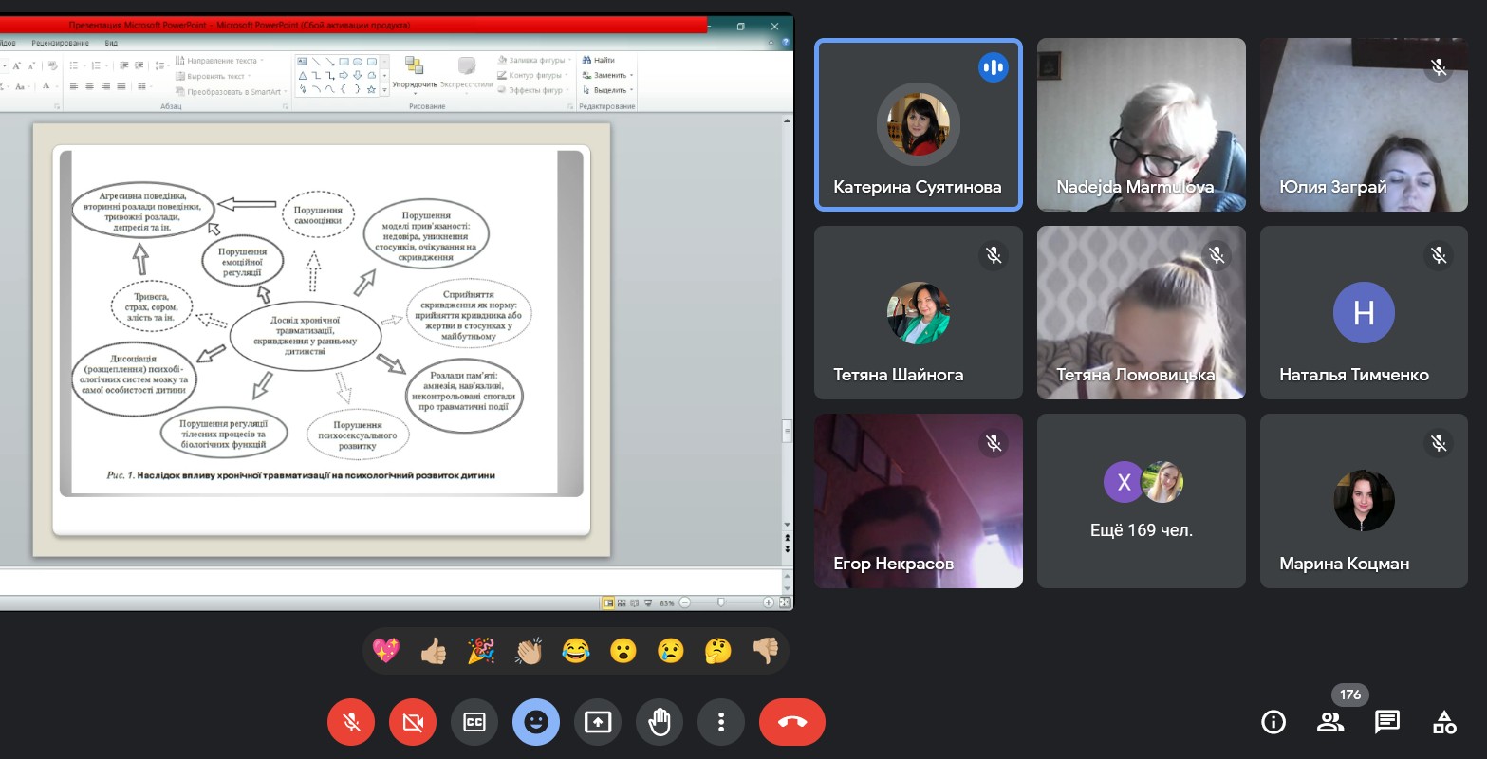The image size is (1487, 759).
Task: Open the three-dot more options menu
Action: coord(721,723)
